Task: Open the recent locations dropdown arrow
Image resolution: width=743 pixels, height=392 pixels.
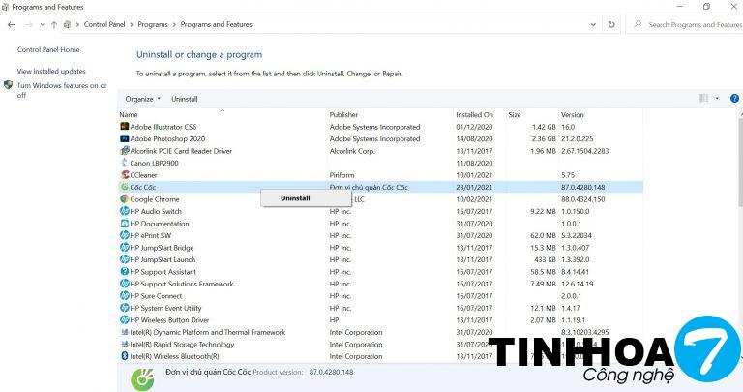Action: (x=40, y=24)
